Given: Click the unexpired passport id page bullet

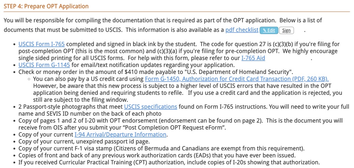Looking at the screenshot, I should tap(84, 142).
